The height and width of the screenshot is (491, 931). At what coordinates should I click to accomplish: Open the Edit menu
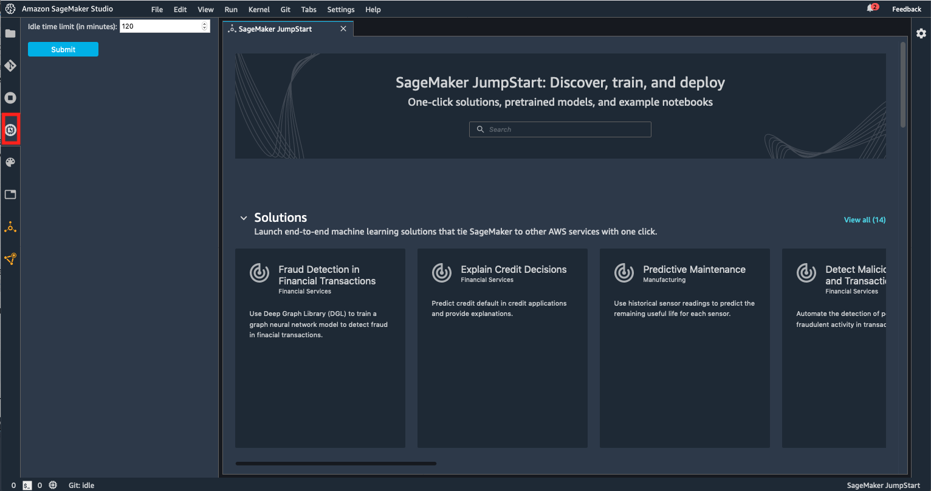pos(180,10)
